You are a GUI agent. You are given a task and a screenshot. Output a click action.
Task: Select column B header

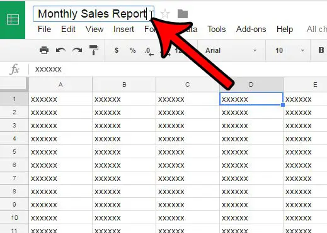(x=124, y=85)
